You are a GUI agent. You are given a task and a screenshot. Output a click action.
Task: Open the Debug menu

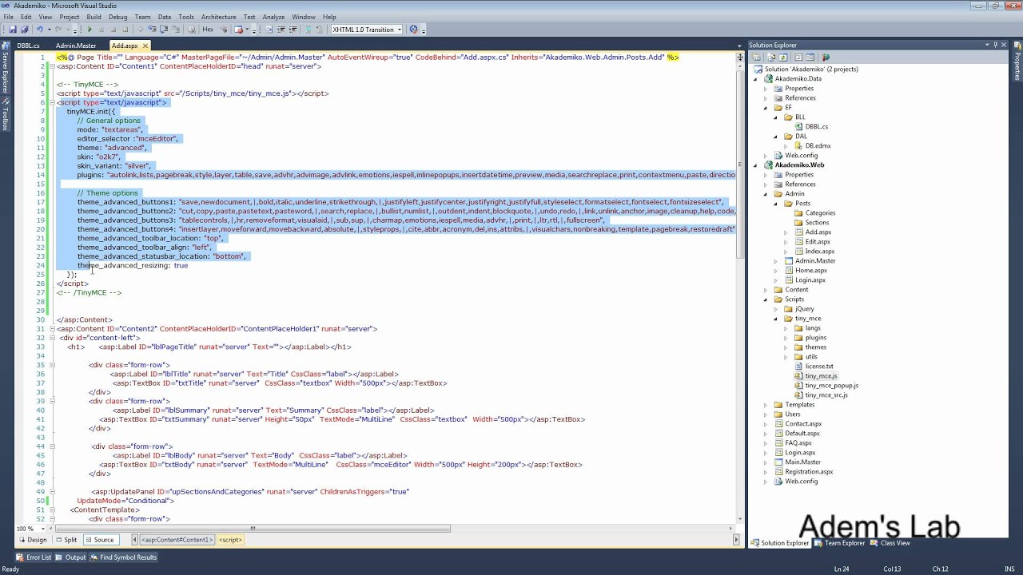(117, 17)
